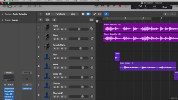Click the Show Global Tracks icon
The width and height of the screenshot is (178, 100).
click(x=92, y=20)
